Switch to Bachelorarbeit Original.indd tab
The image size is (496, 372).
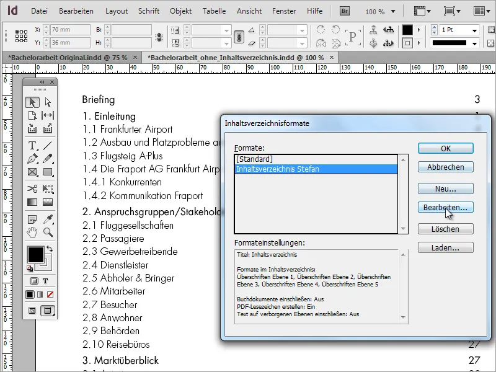(69, 58)
